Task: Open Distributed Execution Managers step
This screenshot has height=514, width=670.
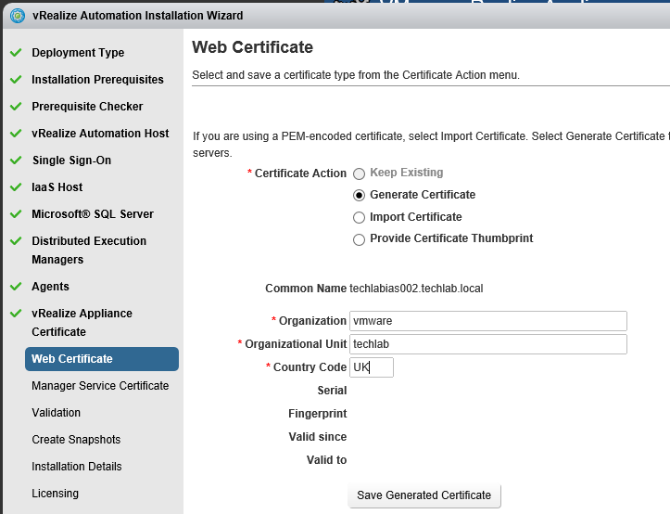Action: click(x=89, y=251)
